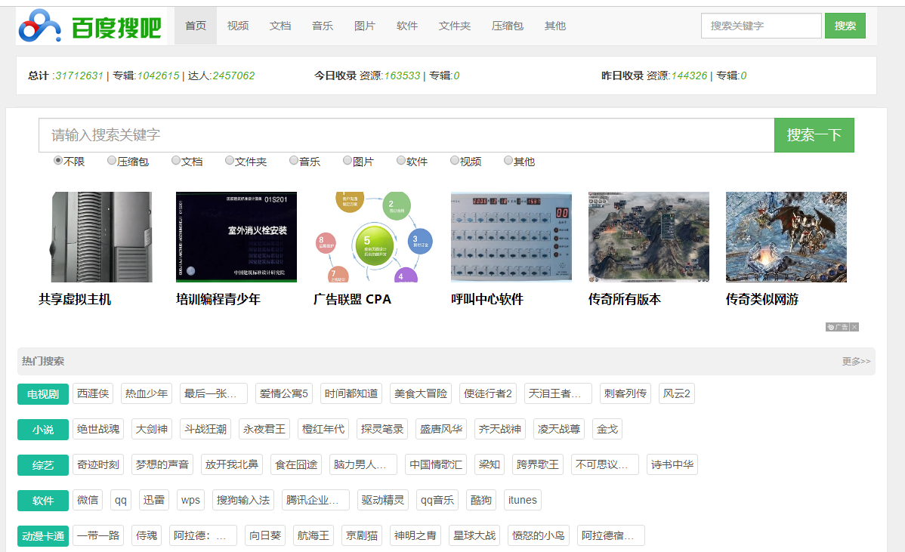
Task: Select the 视频 radio button
Action: (455, 160)
